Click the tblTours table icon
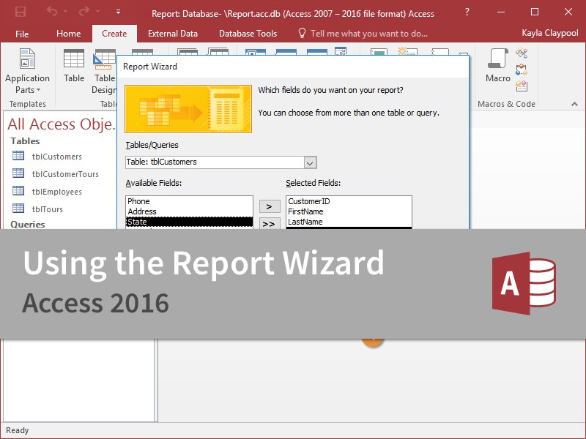The height and width of the screenshot is (439, 586). [x=18, y=209]
